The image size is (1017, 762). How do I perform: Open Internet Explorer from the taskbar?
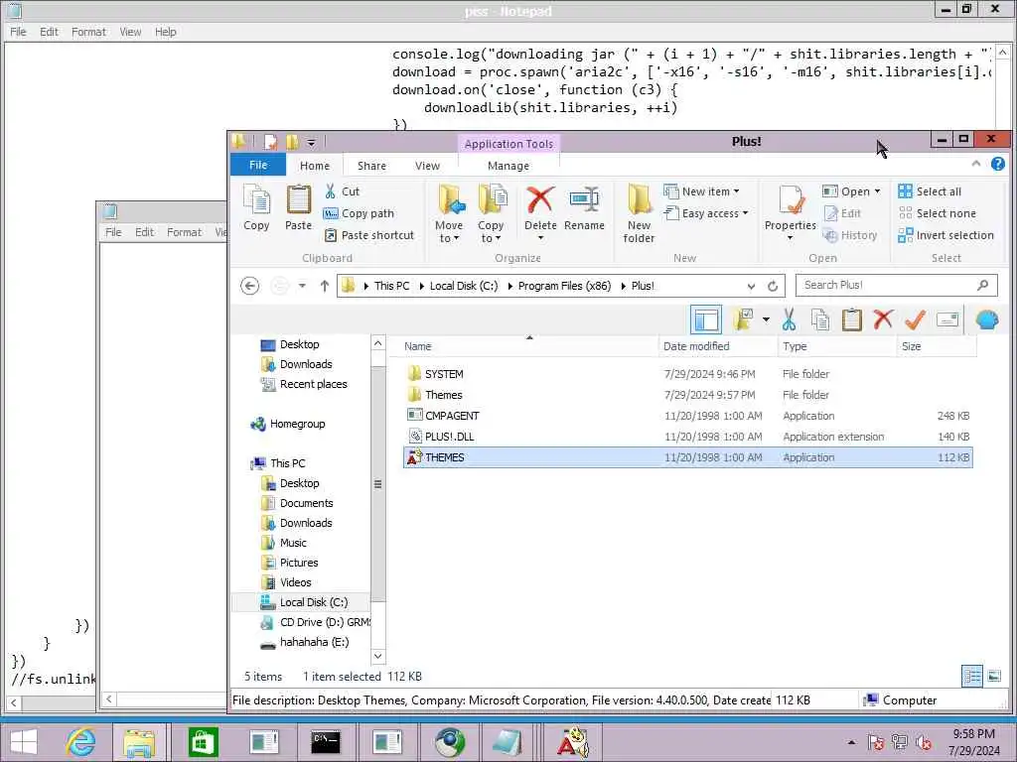pos(81,742)
